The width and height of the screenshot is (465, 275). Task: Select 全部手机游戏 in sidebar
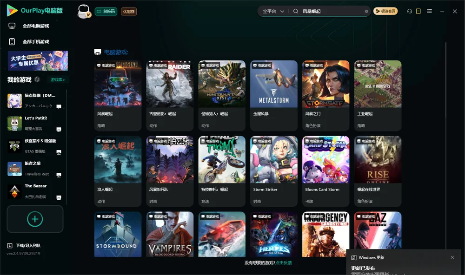[x=36, y=42]
